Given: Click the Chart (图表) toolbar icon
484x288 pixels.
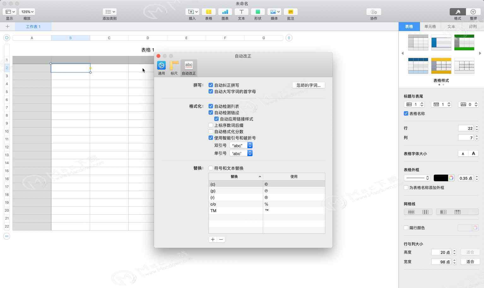Looking at the screenshot, I should 225,12.
